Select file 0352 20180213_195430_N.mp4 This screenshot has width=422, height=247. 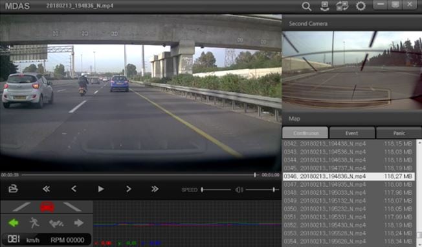pyautogui.click(x=348, y=225)
